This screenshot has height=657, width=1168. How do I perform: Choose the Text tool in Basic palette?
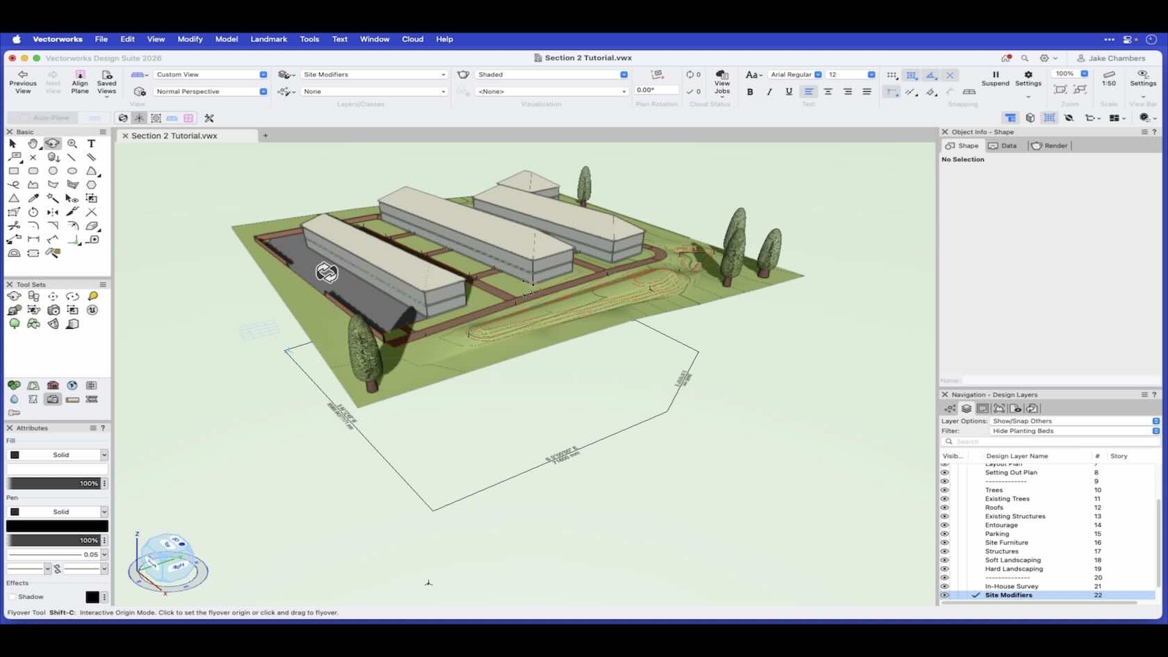pyautogui.click(x=91, y=143)
